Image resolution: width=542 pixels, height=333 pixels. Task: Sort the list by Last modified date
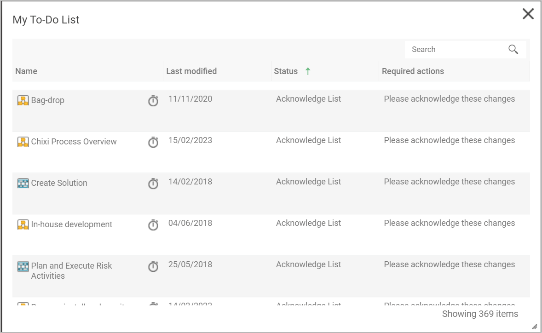(191, 71)
